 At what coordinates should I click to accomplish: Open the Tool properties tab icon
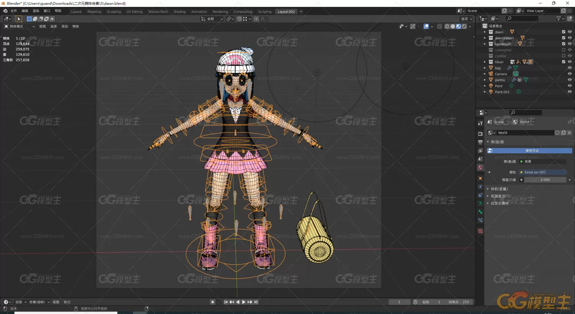(480, 123)
